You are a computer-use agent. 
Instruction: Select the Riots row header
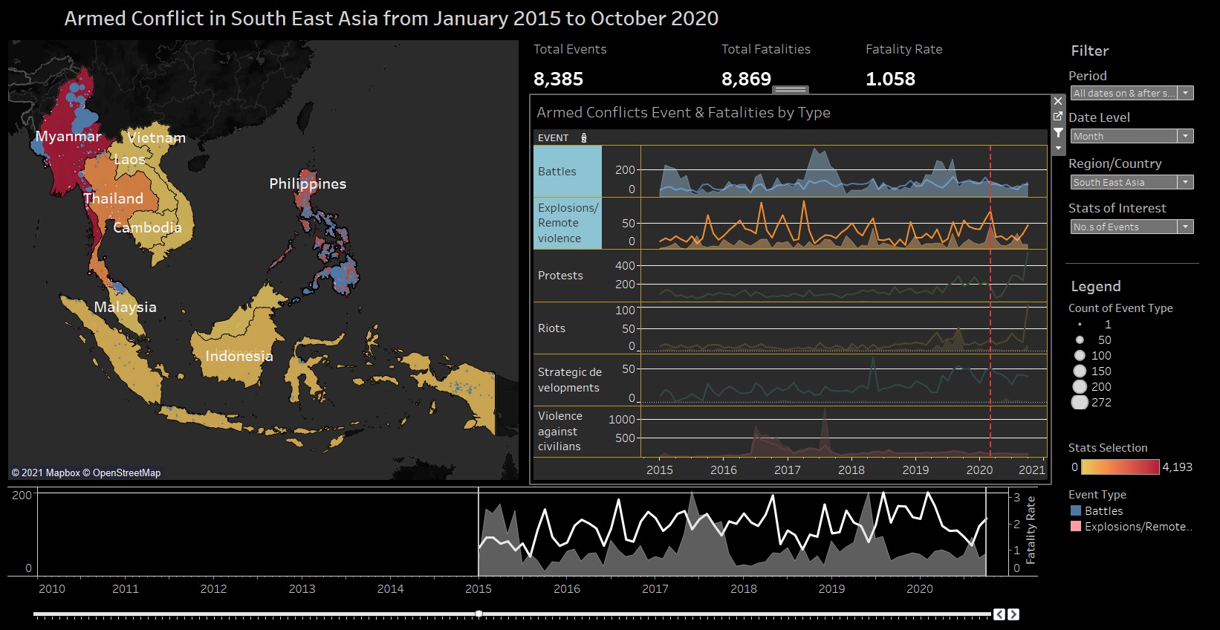(568, 328)
